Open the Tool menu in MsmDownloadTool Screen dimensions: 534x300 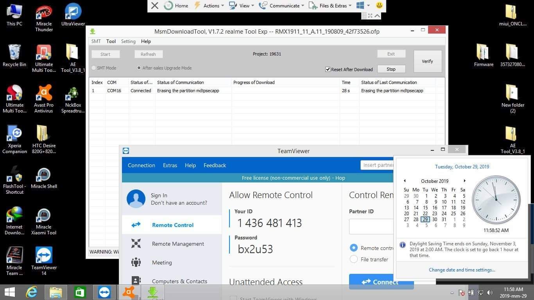click(x=111, y=41)
